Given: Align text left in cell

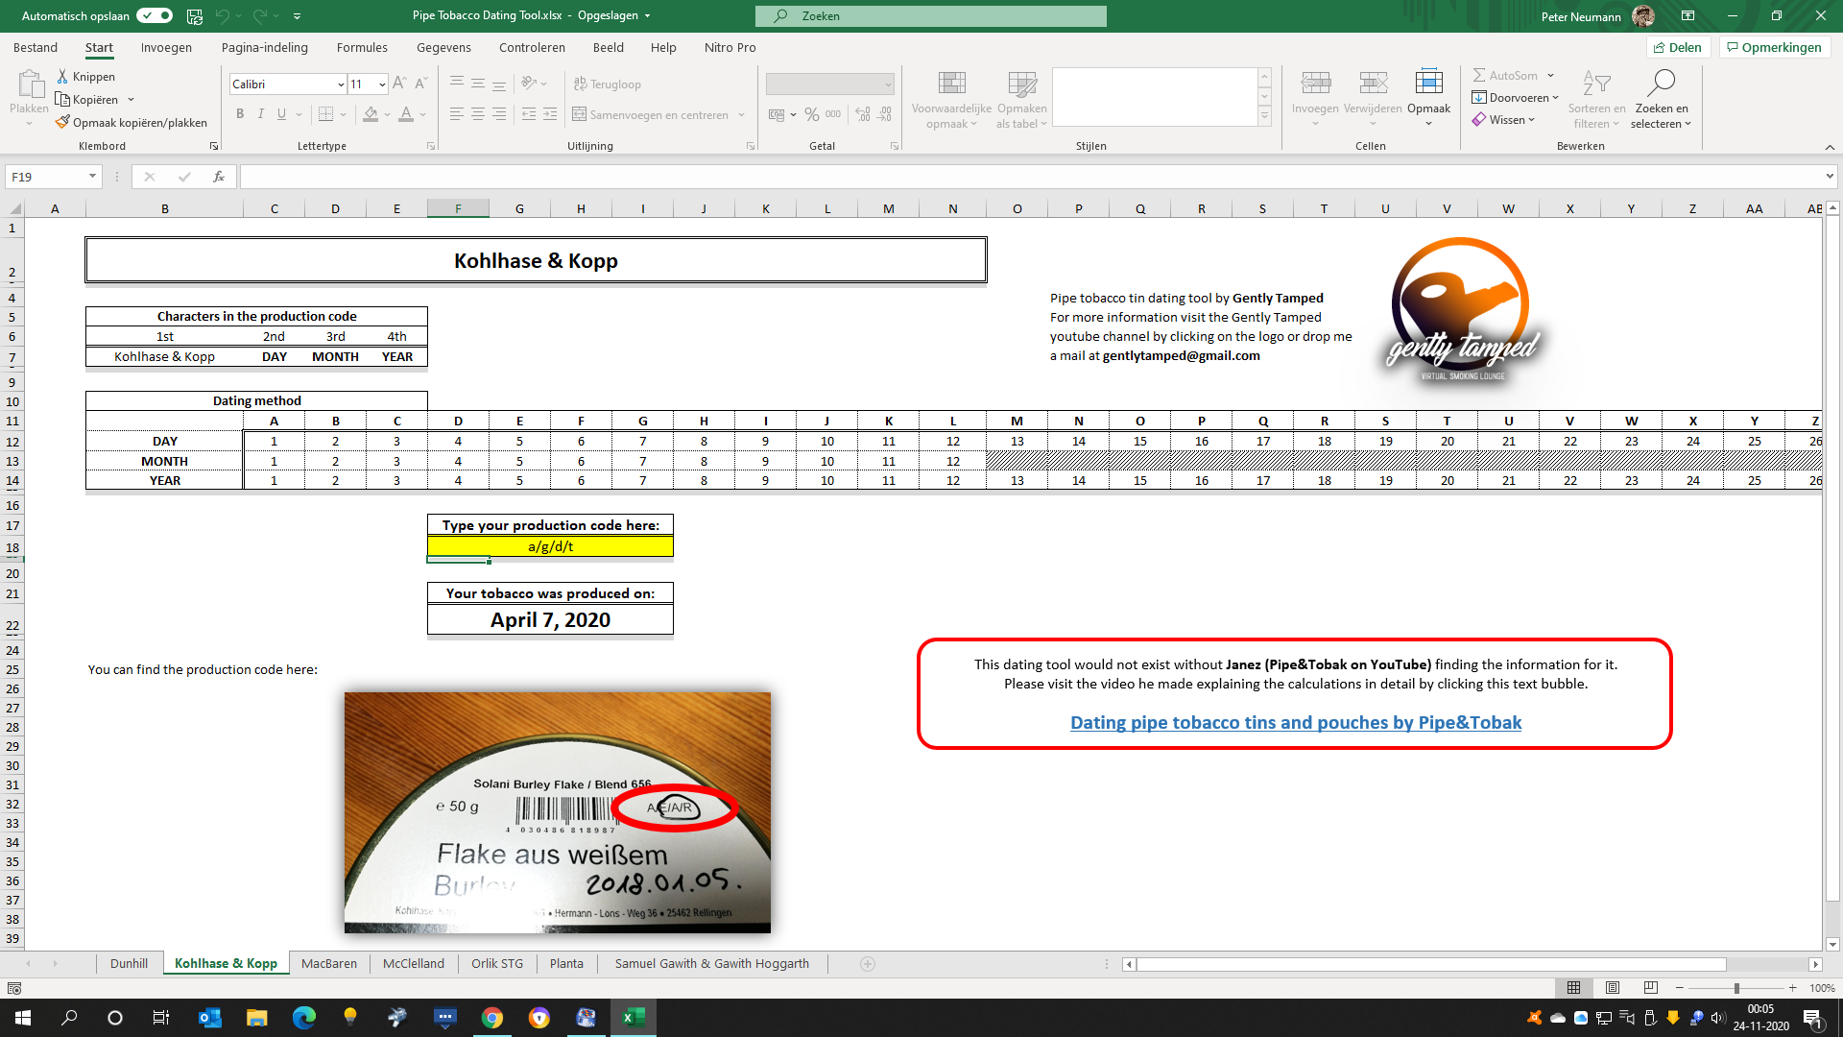Looking at the screenshot, I should (x=457, y=114).
